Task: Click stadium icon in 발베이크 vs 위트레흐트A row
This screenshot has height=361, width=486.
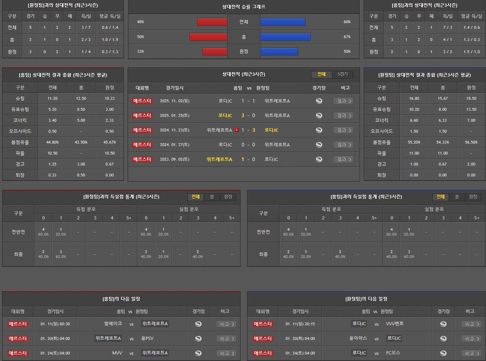Action: [x=198, y=324]
